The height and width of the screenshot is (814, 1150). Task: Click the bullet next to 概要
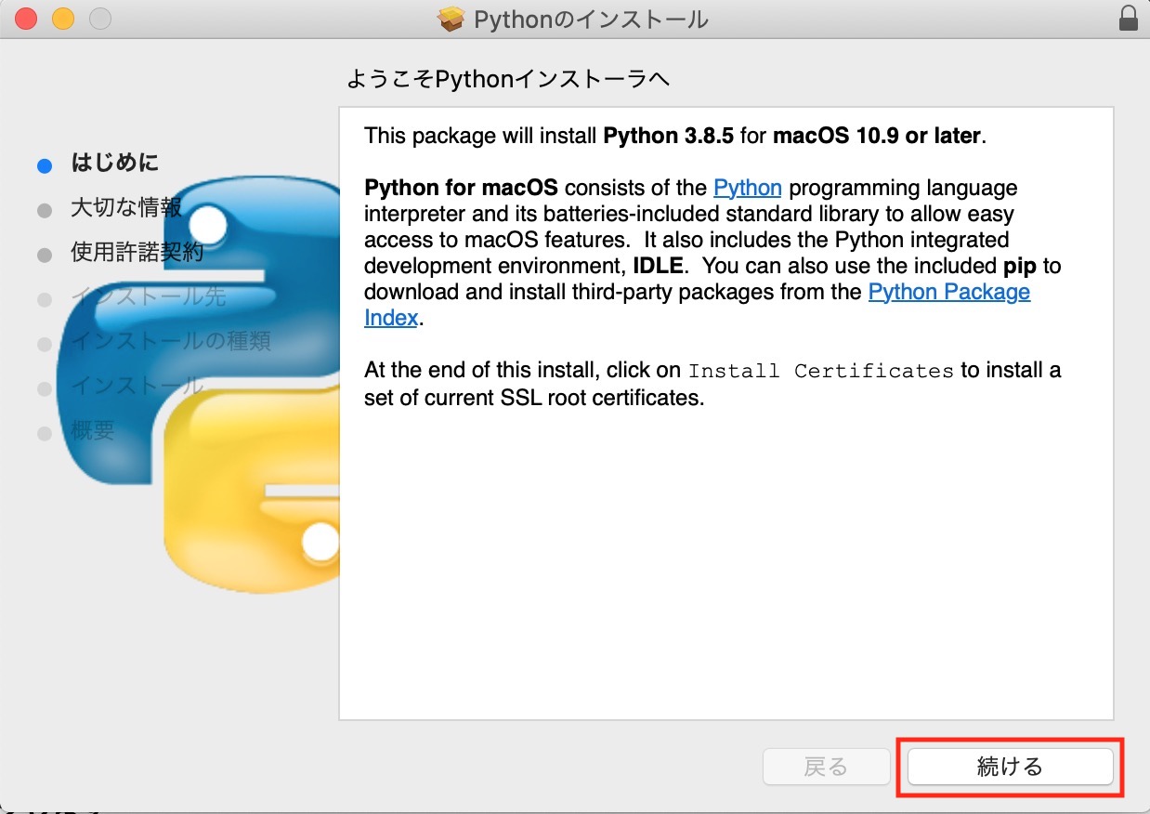(44, 432)
